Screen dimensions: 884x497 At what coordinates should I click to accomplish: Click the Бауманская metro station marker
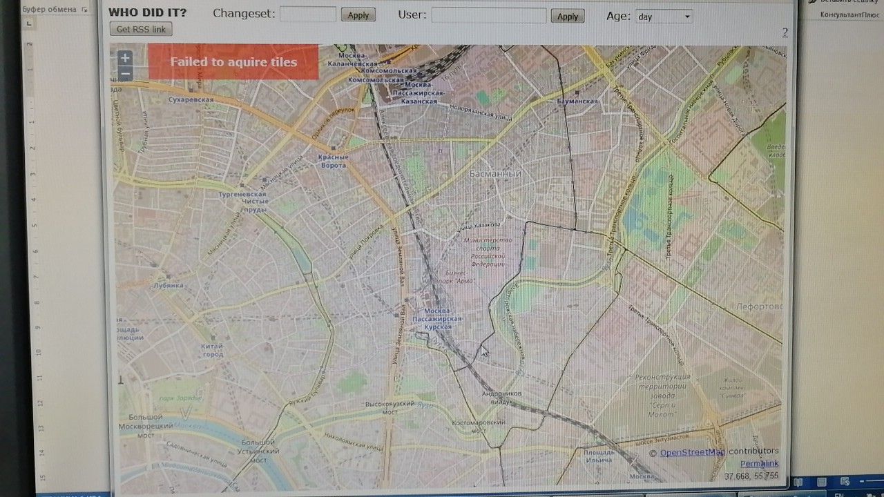point(577,92)
